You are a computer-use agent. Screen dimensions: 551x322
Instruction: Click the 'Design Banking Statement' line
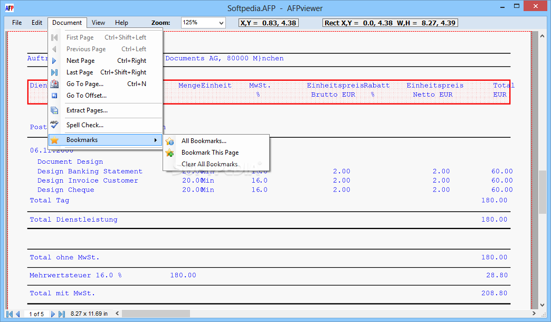point(90,171)
